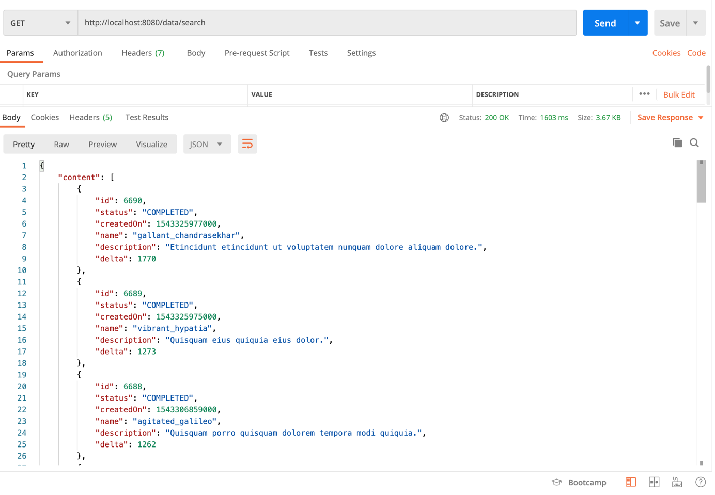Click the request URL input field

point(327,22)
